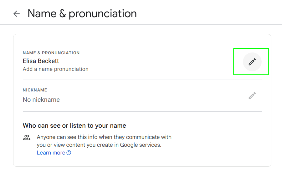Click the text mentioning Google services

[x=99, y=145]
